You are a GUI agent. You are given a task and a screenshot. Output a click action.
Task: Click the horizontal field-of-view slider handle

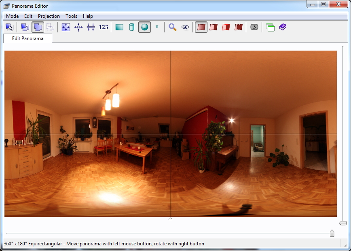point(332,234)
